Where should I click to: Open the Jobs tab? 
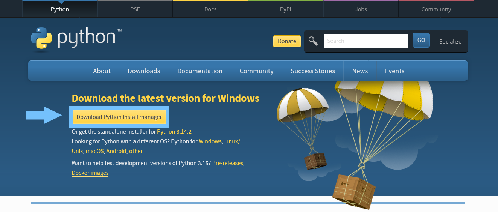click(x=361, y=9)
